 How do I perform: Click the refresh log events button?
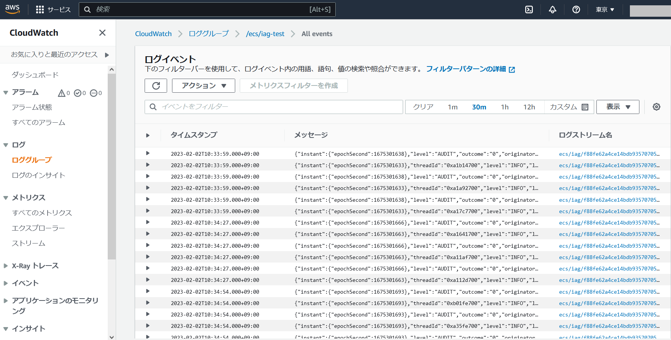click(x=156, y=86)
